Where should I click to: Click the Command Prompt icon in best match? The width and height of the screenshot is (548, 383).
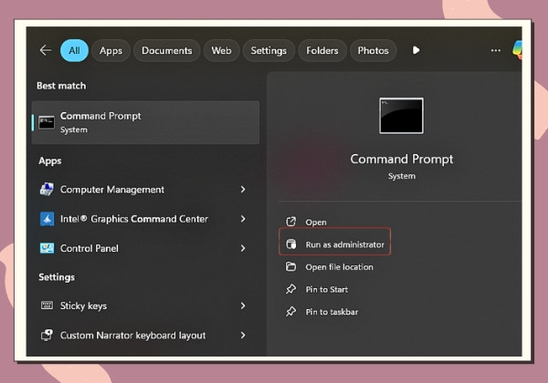pyautogui.click(x=47, y=122)
